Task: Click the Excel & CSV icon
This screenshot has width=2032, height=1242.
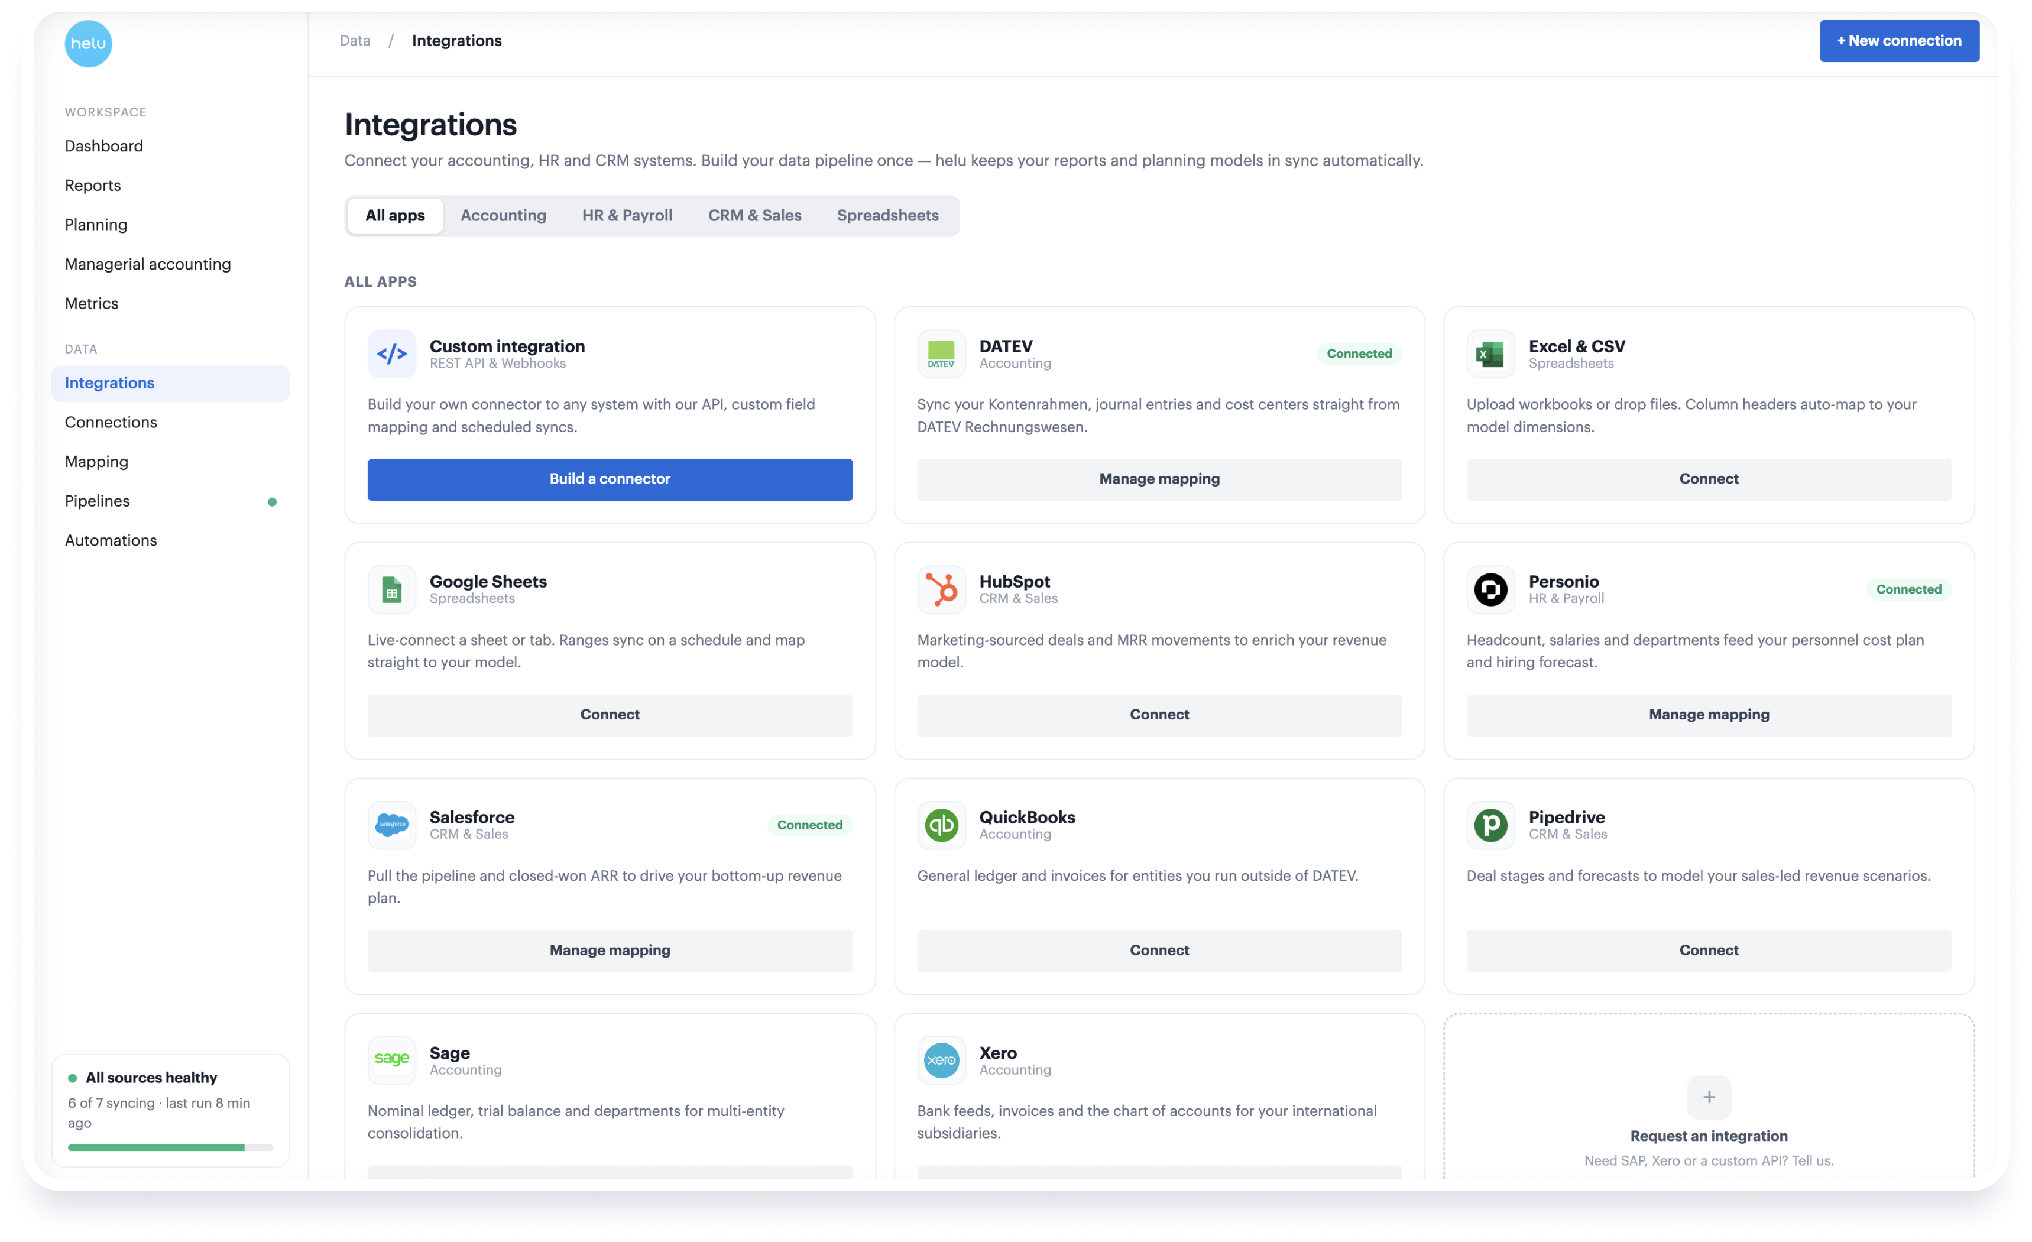Action: [1490, 354]
